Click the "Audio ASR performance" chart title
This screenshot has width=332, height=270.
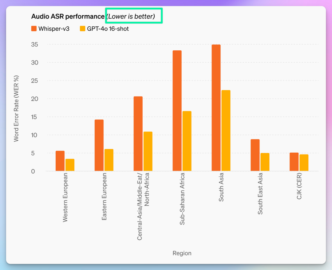tap(68, 16)
